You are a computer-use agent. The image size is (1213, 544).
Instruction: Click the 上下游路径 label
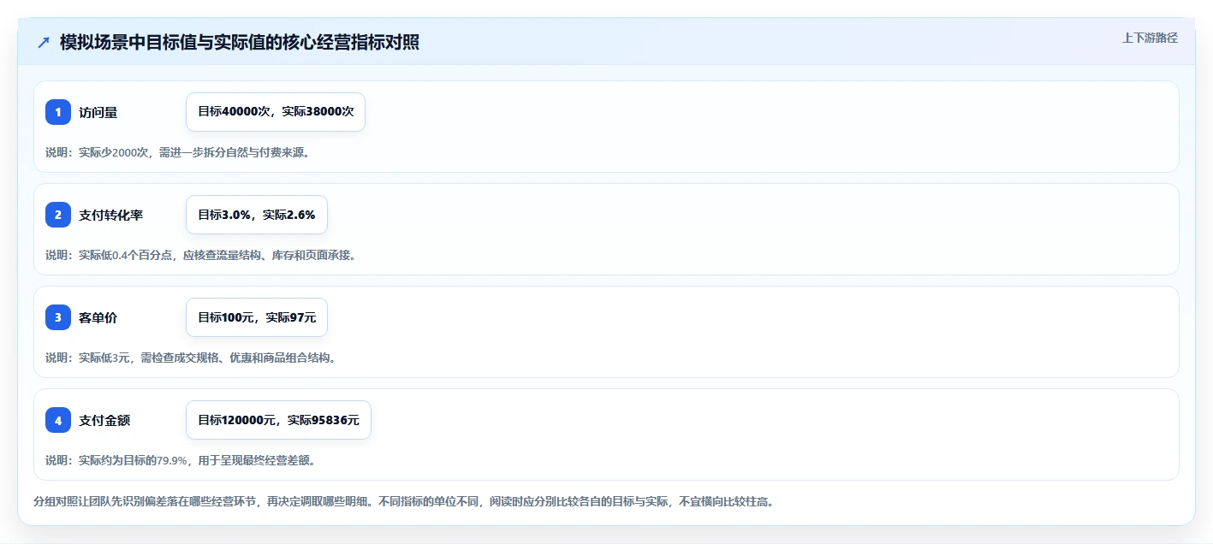[x=1150, y=38]
